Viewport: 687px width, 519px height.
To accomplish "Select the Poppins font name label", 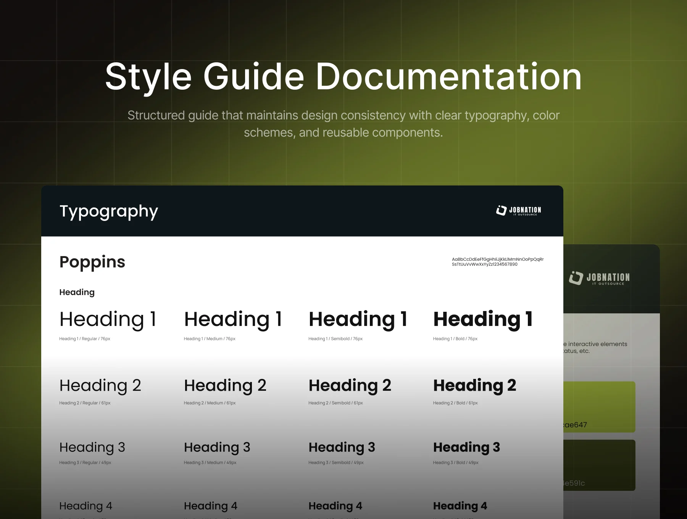I will click(x=92, y=262).
